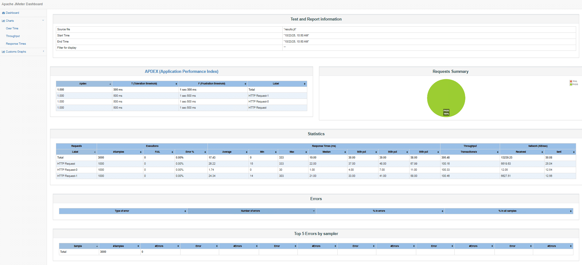Click Apache JMeter Dashboard title
The width and height of the screenshot is (582, 265).
22,4
